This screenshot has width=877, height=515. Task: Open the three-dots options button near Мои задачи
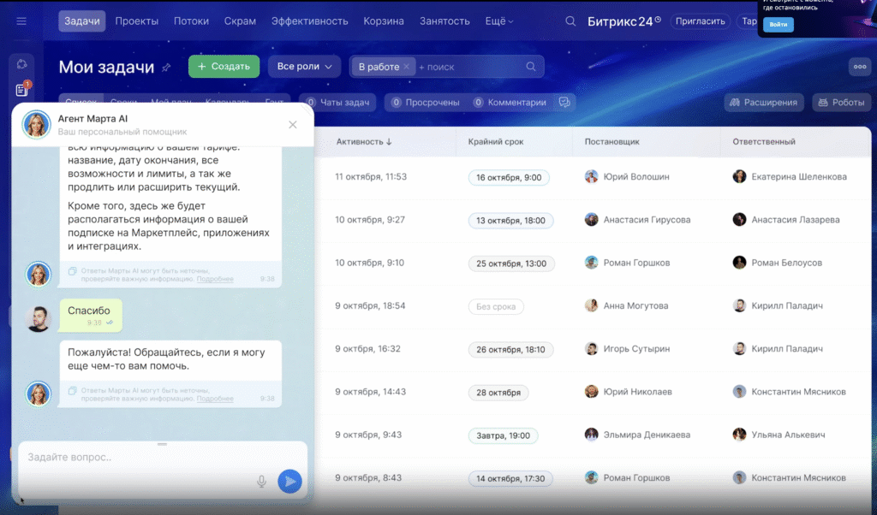pyautogui.click(x=858, y=67)
